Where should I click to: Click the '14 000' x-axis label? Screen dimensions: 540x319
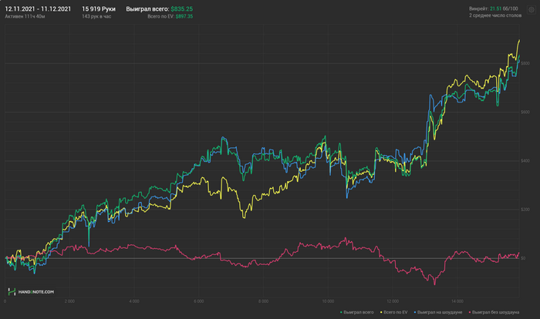[x=457, y=301]
